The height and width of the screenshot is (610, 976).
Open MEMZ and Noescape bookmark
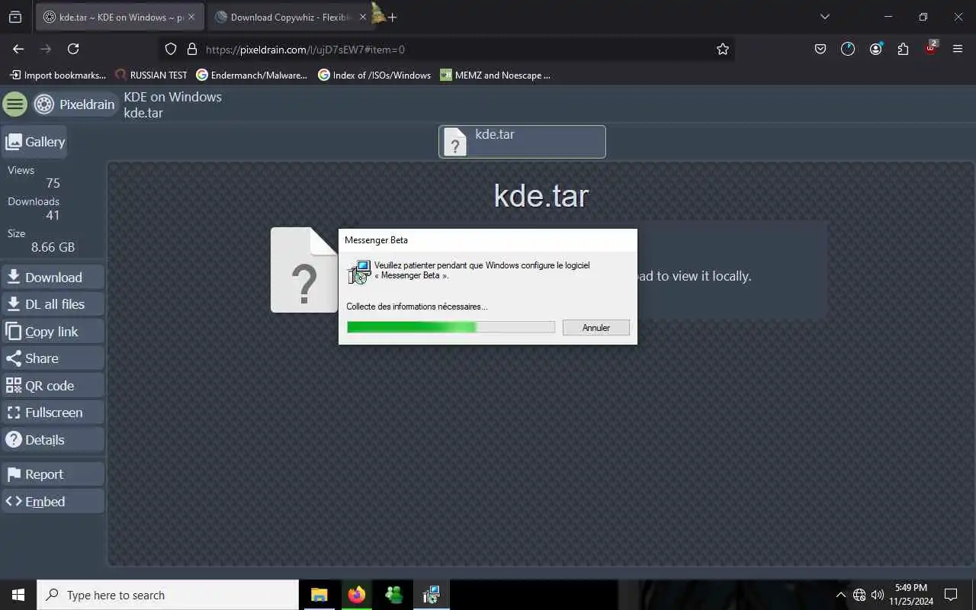tap(495, 75)
